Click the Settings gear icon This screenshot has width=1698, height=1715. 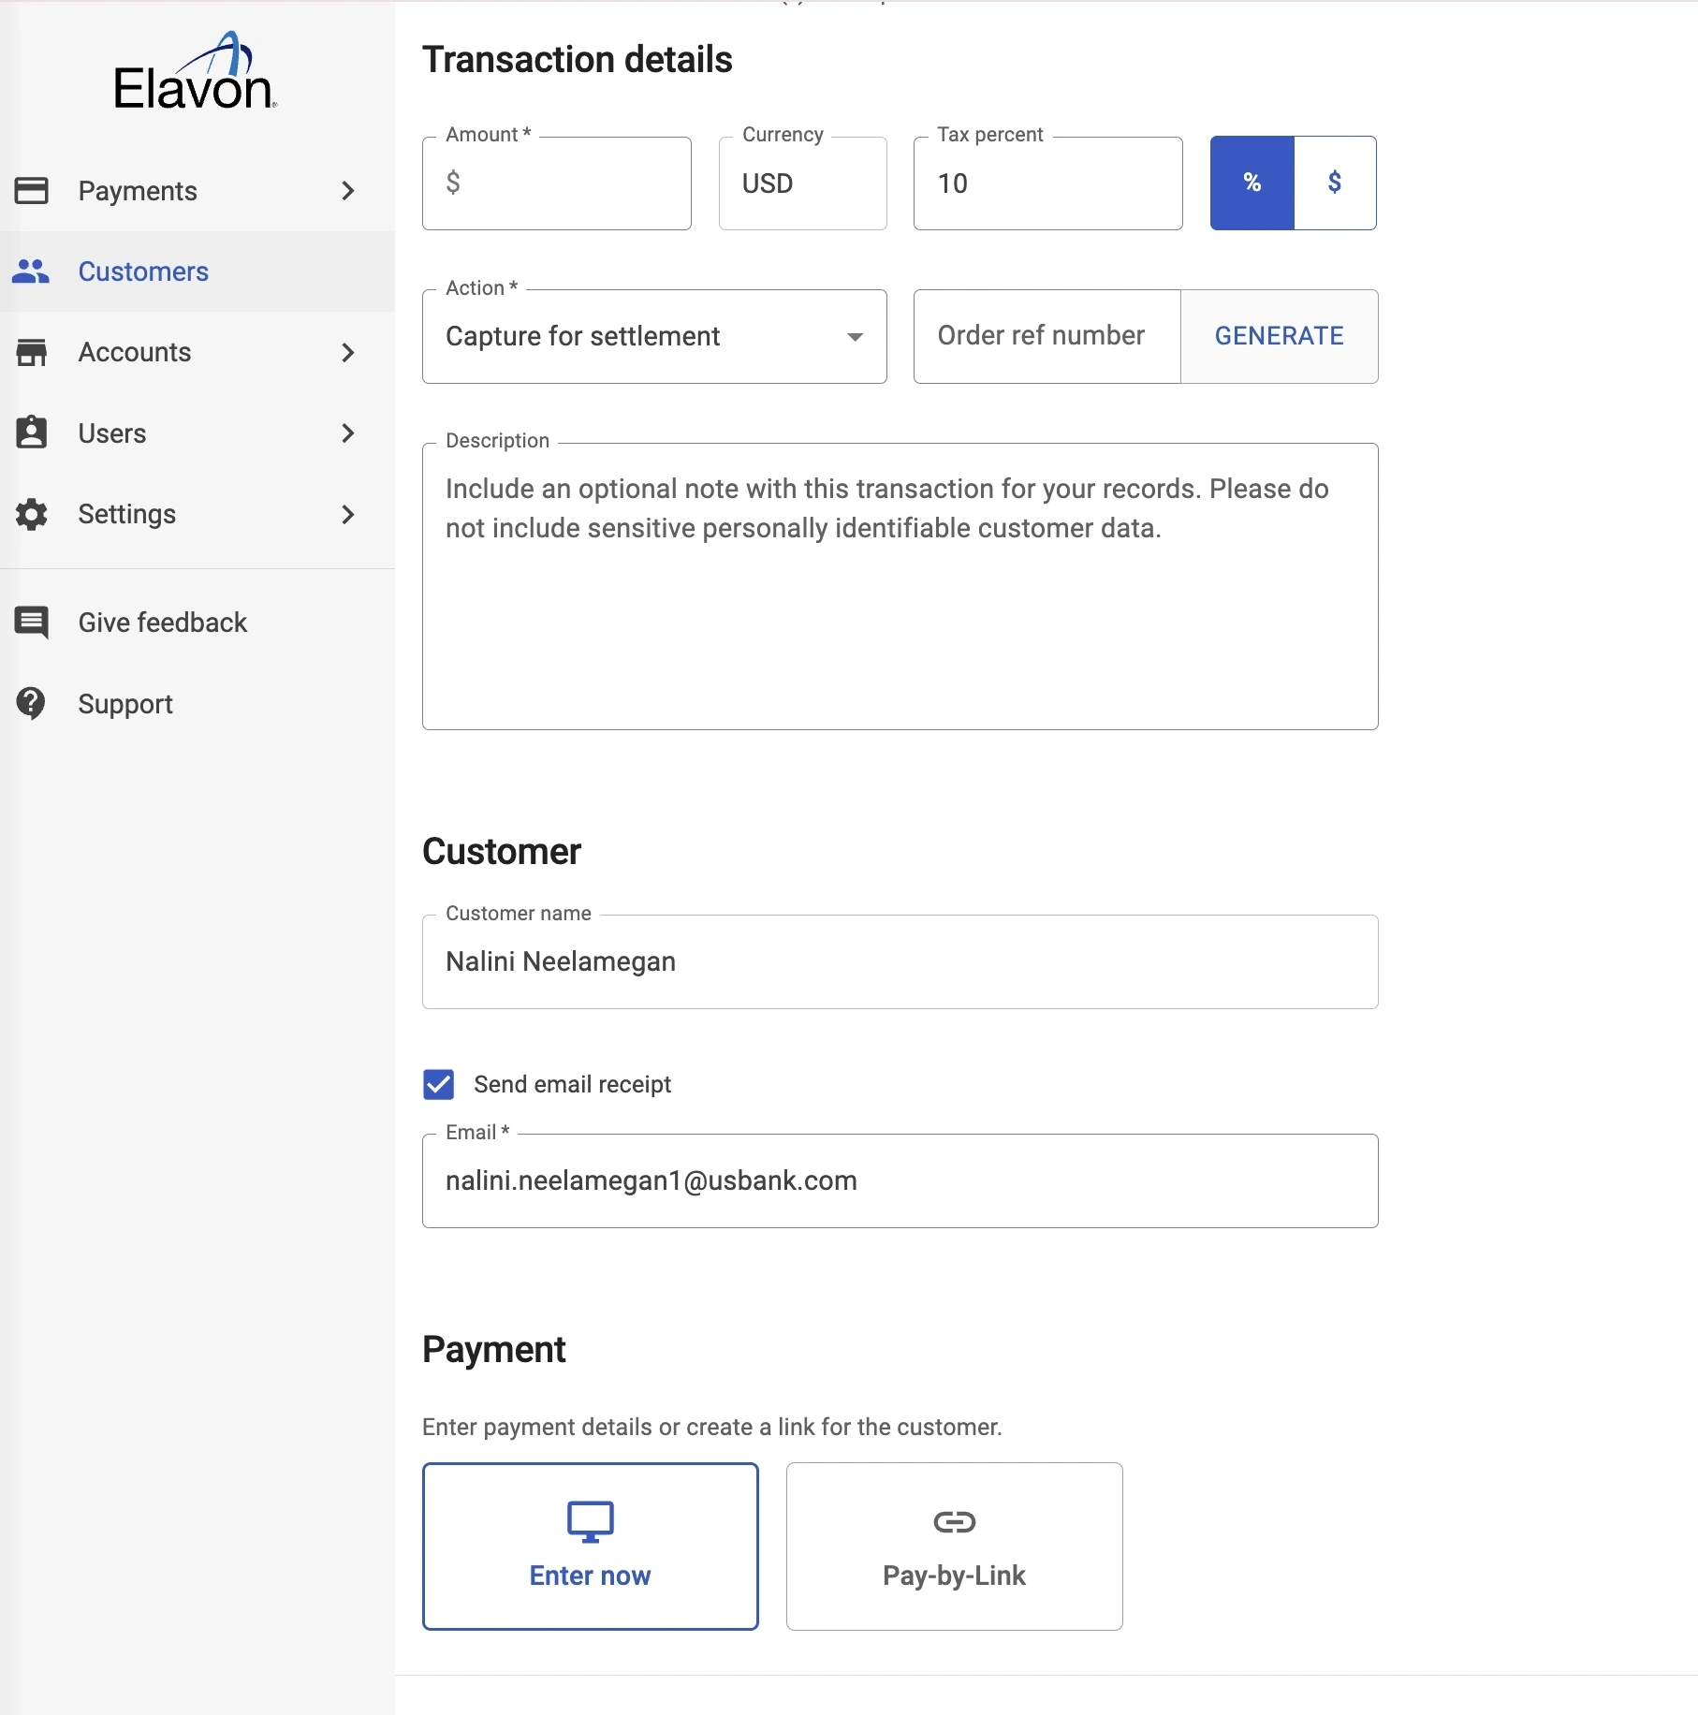[32, 514]
